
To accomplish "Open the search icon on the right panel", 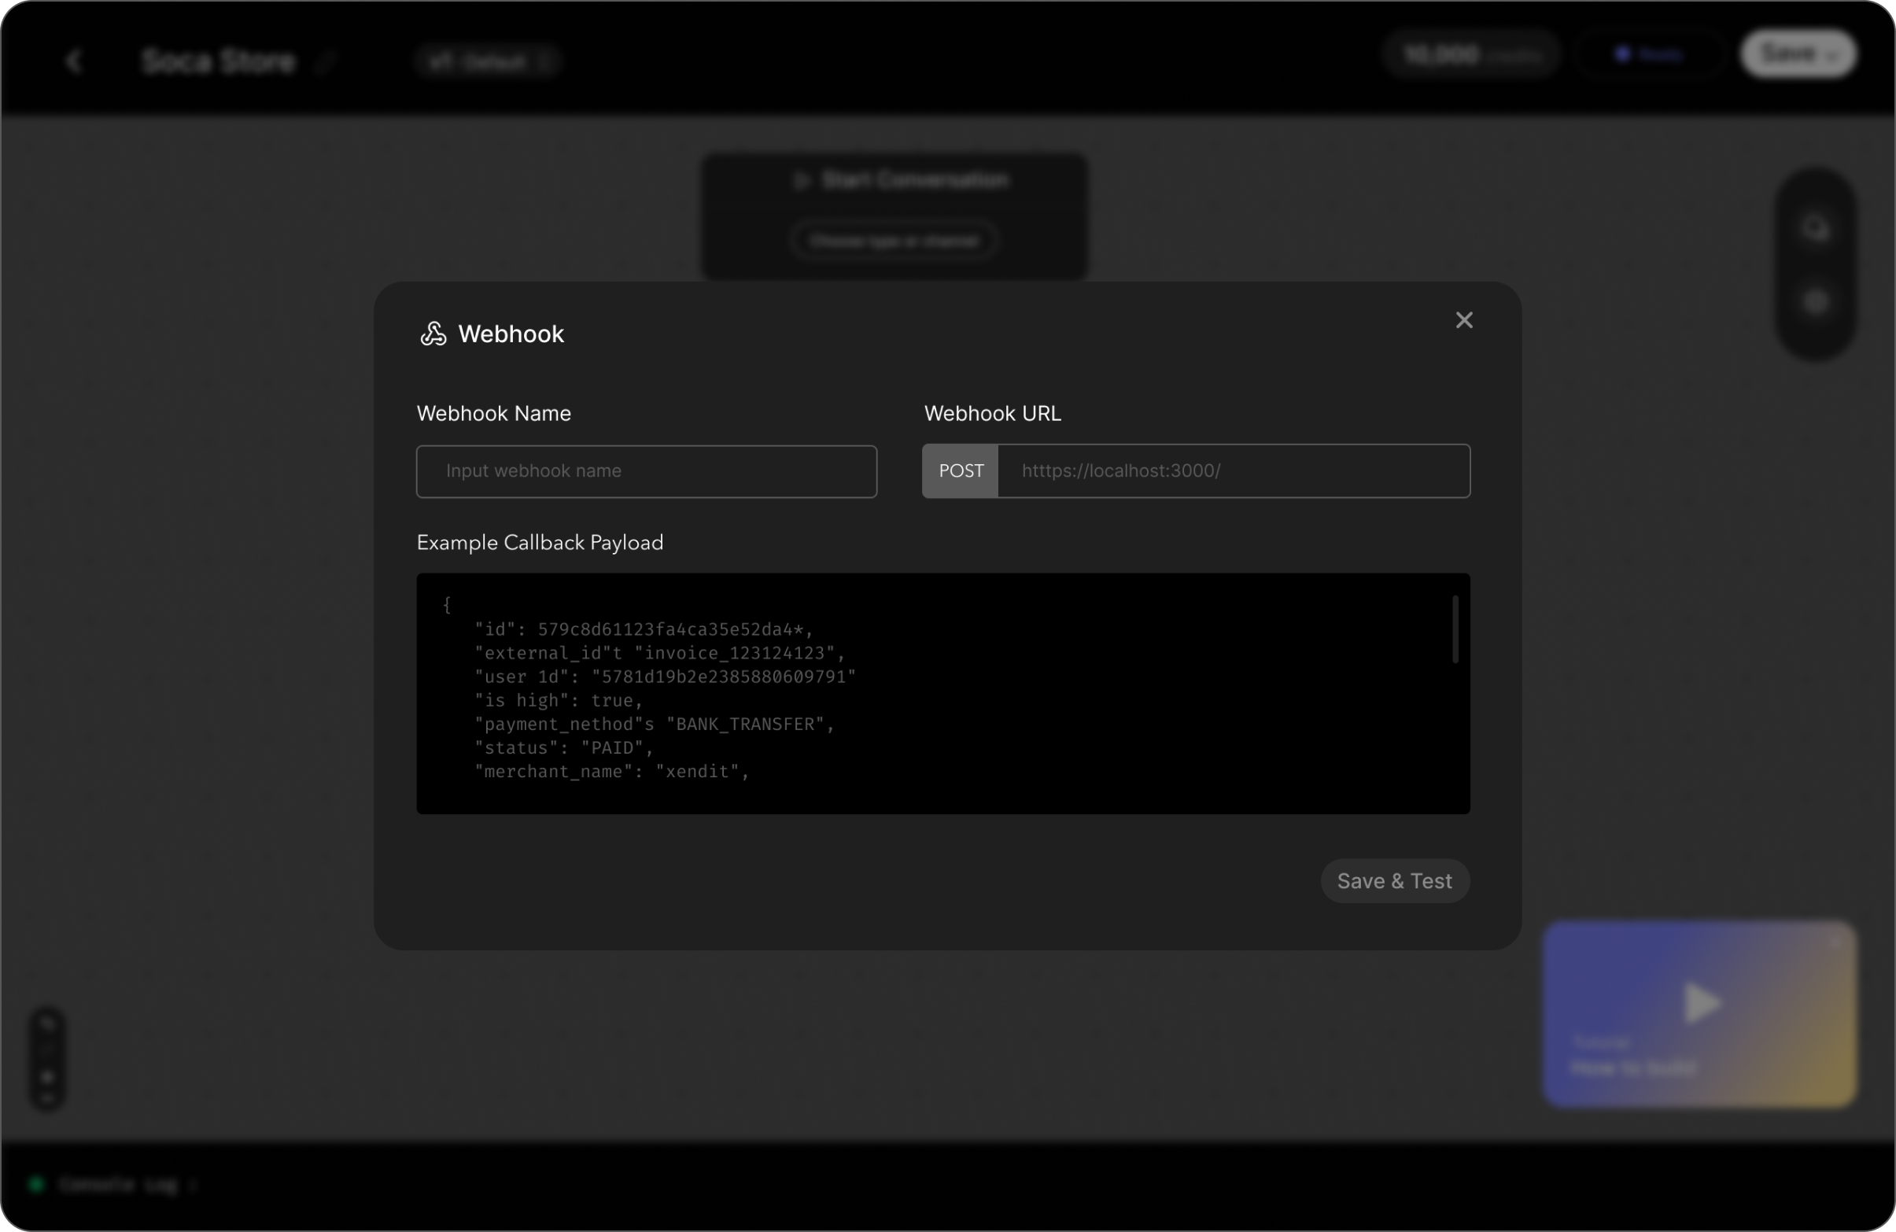I will pos(1815,230).
